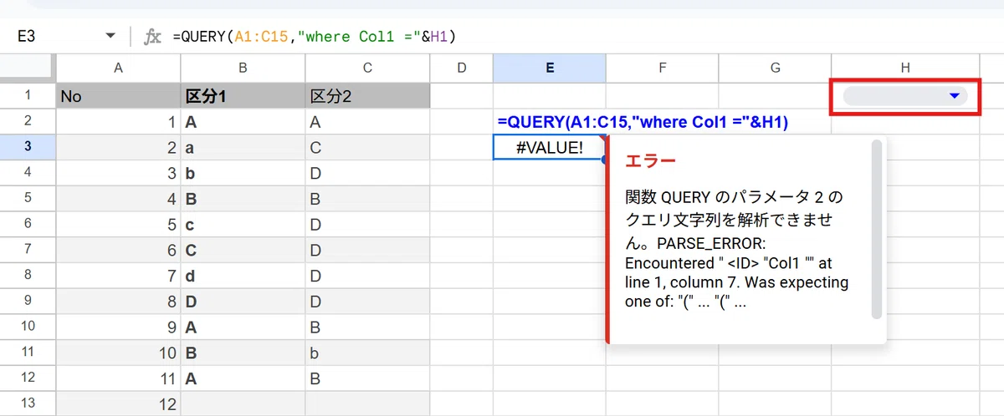This screenshot has height=416, width=1004.
Task: Select column G header
Action: (x=775, y=69)
